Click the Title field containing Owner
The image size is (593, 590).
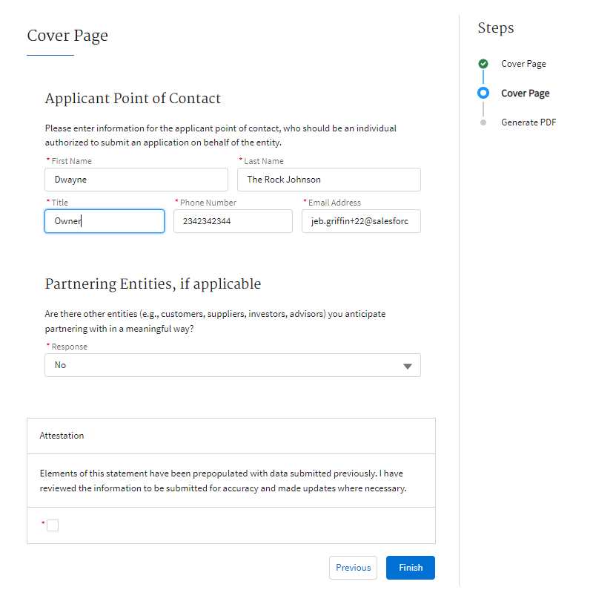coord(105,221)
